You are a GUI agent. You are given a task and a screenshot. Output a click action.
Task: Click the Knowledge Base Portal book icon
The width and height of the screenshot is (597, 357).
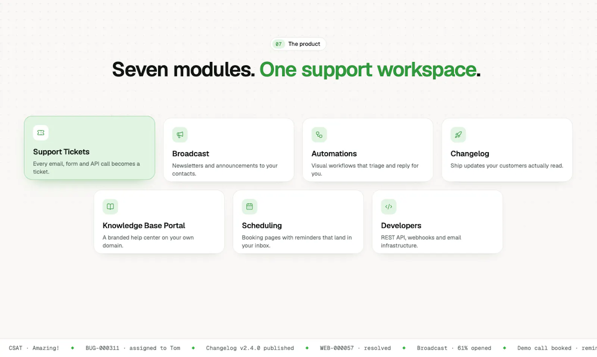point(110,207)
